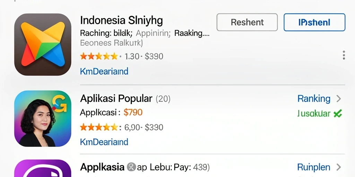Click the star rating of Indonesia Slniyhg

coord(99,56)
